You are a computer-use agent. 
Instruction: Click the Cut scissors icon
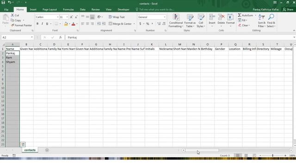point(12,15)
